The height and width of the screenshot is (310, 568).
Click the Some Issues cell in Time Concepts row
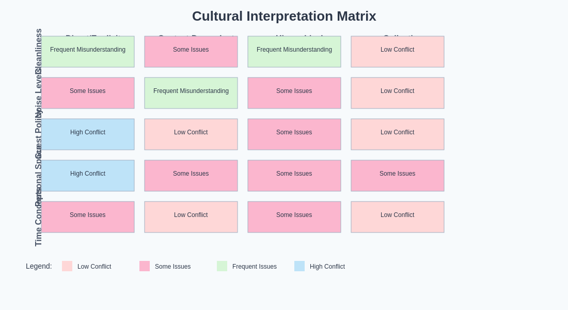tap(88, 215)
